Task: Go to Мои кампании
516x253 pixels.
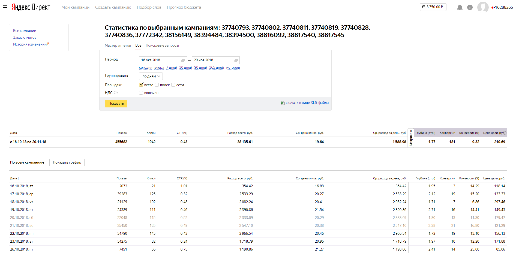Action: tap(76, 7)
